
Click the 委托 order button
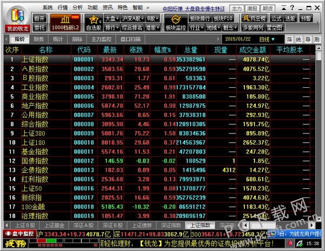tap(39, 28)
